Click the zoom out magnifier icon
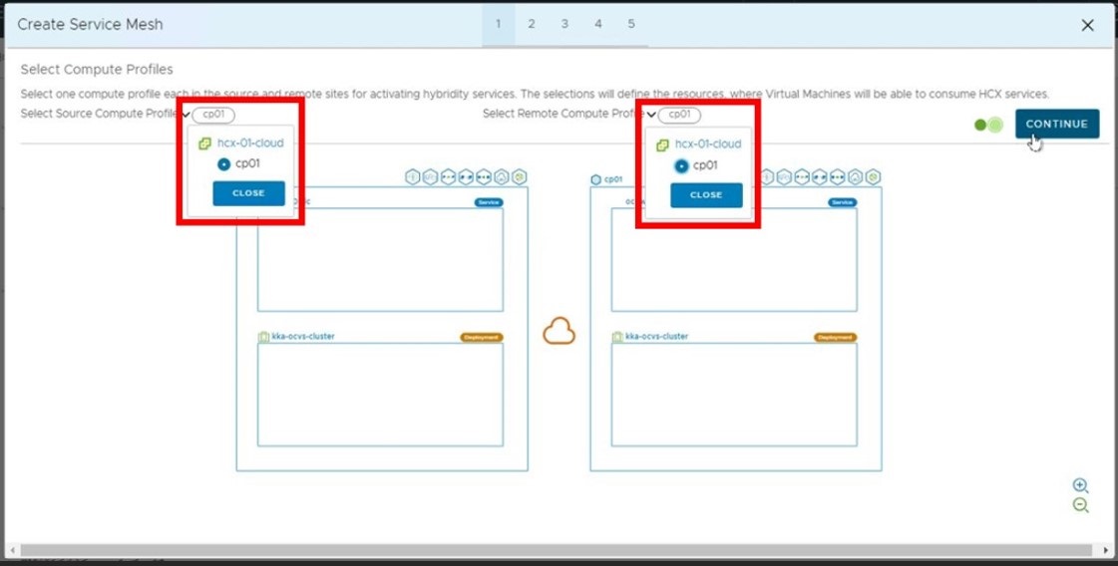This screenshot has width=1118, height=566. [x=1080, y=505]
